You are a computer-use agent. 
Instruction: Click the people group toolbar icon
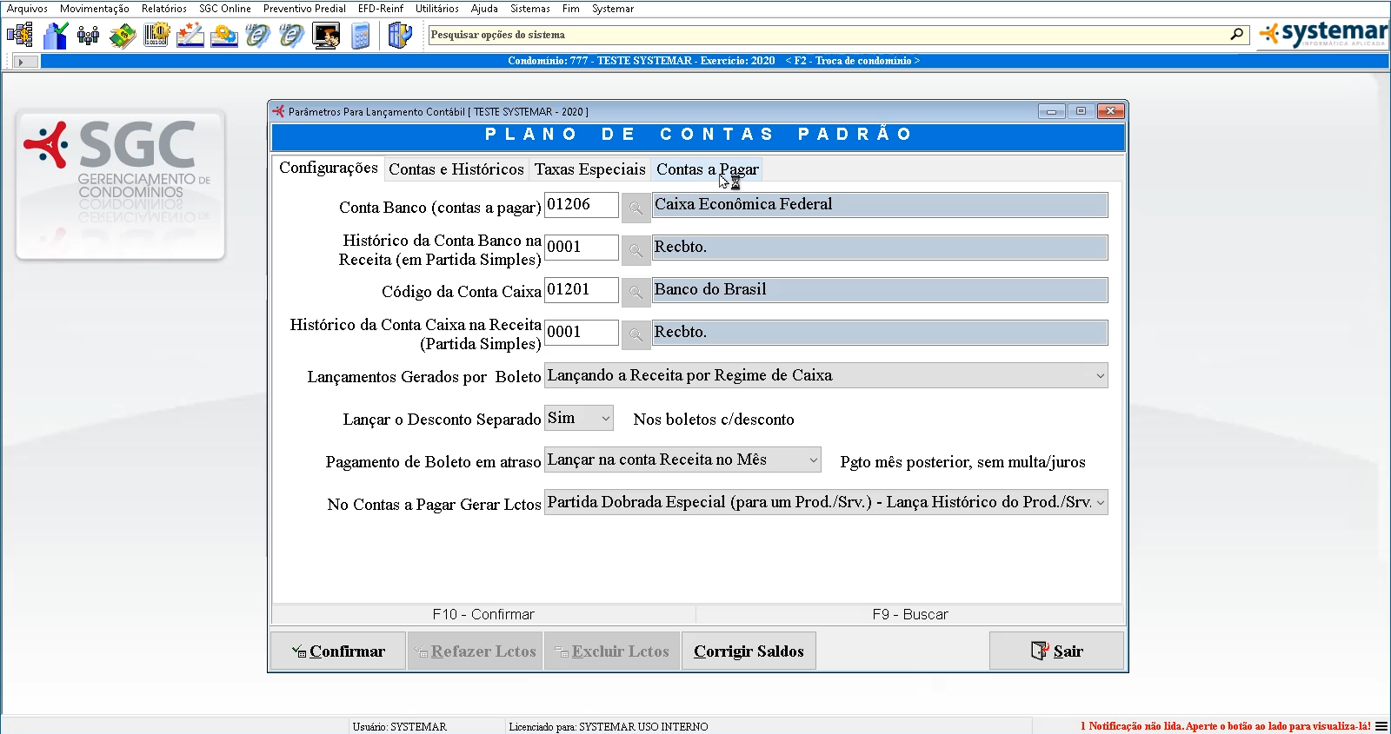[88, 36]
